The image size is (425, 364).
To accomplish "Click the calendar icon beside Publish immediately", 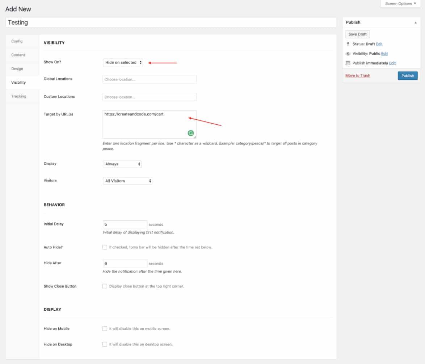I will coord(348,63).
